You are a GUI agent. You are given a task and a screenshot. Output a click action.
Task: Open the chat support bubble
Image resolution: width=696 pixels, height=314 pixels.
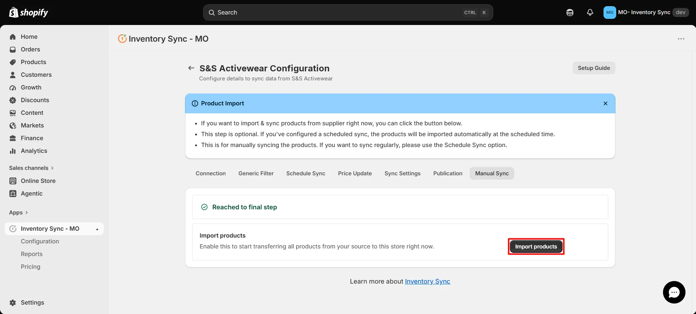pyautogui.click(x=674, y=292)
